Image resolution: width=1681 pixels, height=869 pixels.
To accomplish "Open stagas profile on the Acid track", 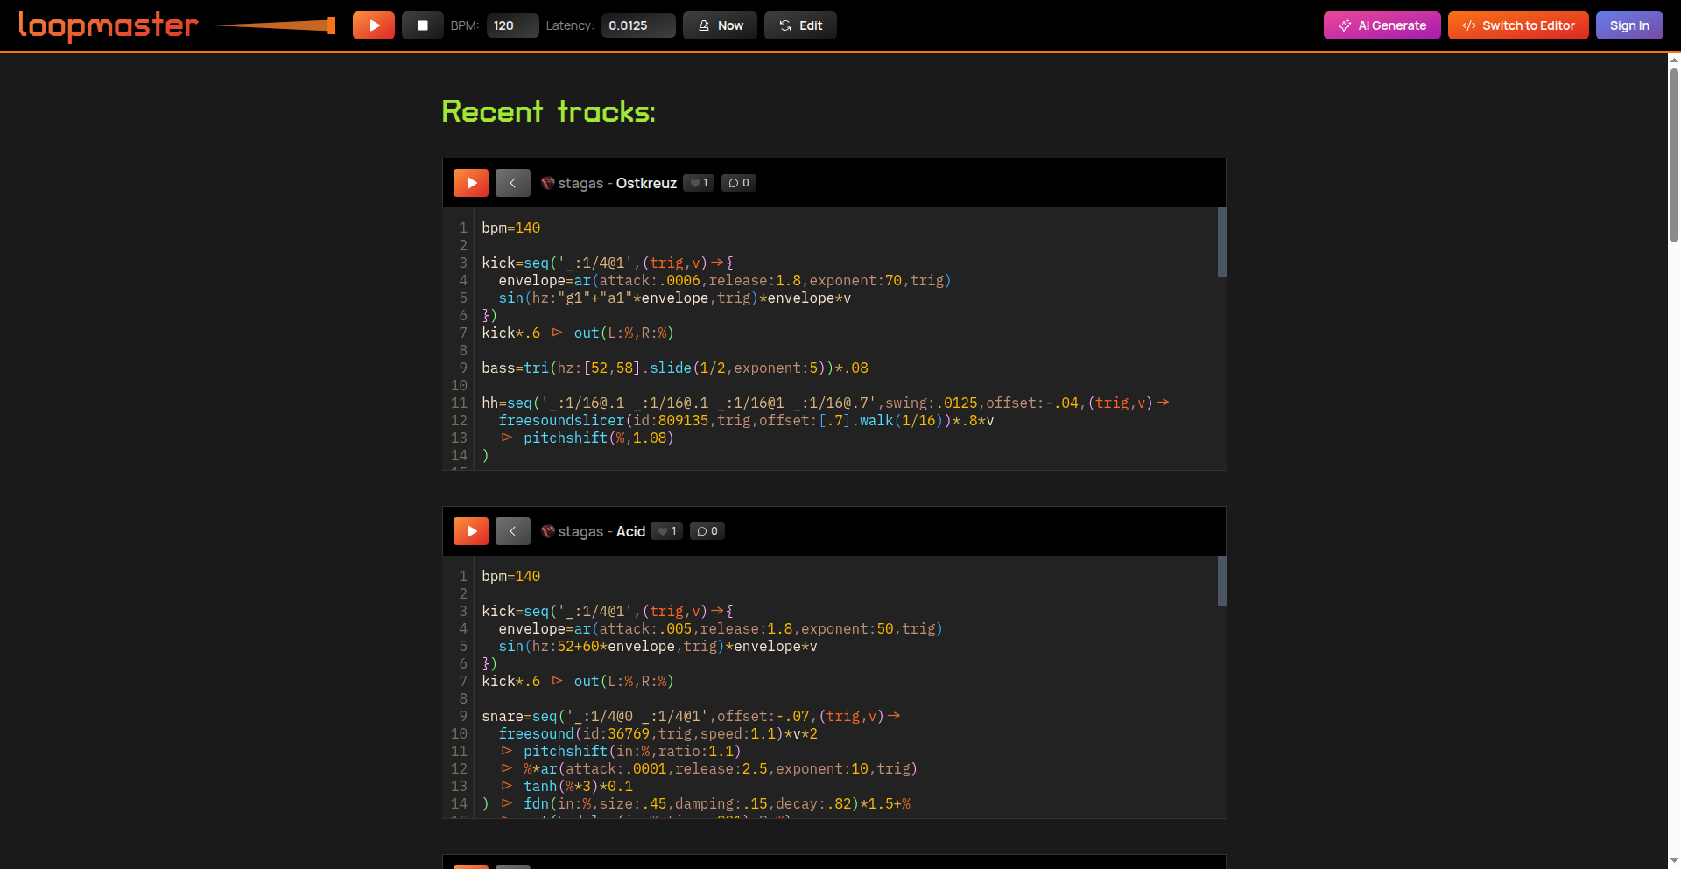I will (x=580, y=531).
